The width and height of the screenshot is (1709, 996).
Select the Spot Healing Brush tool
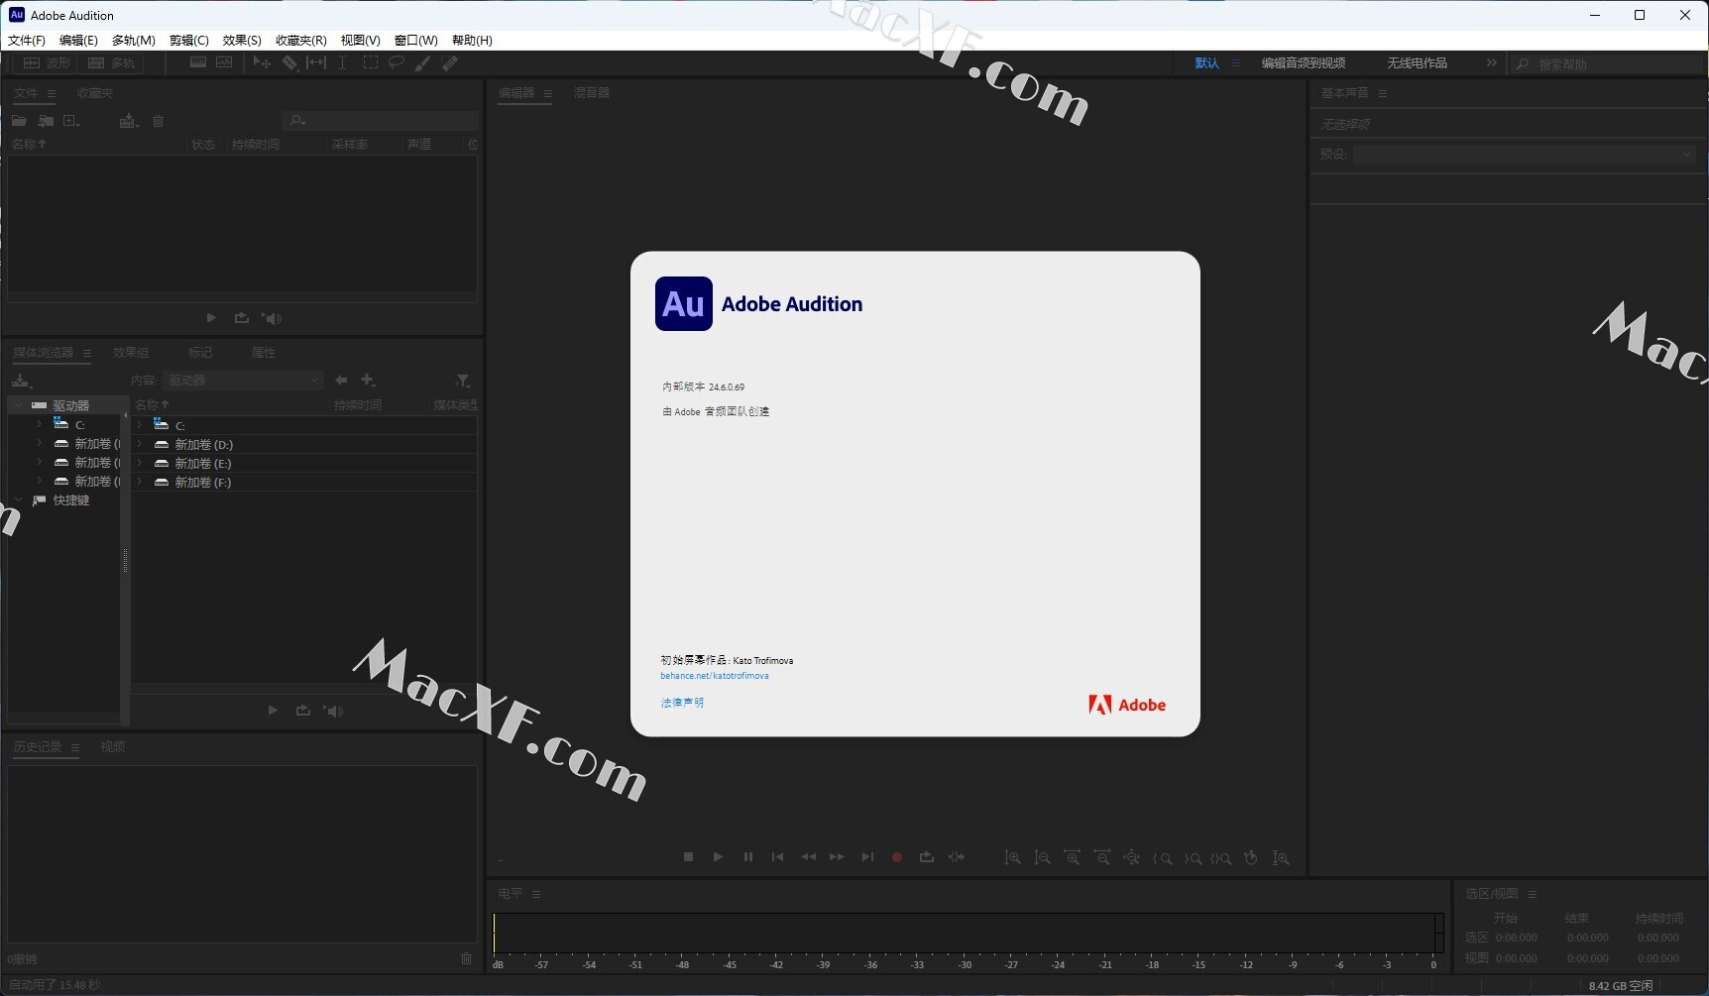(x=450, y=62)
